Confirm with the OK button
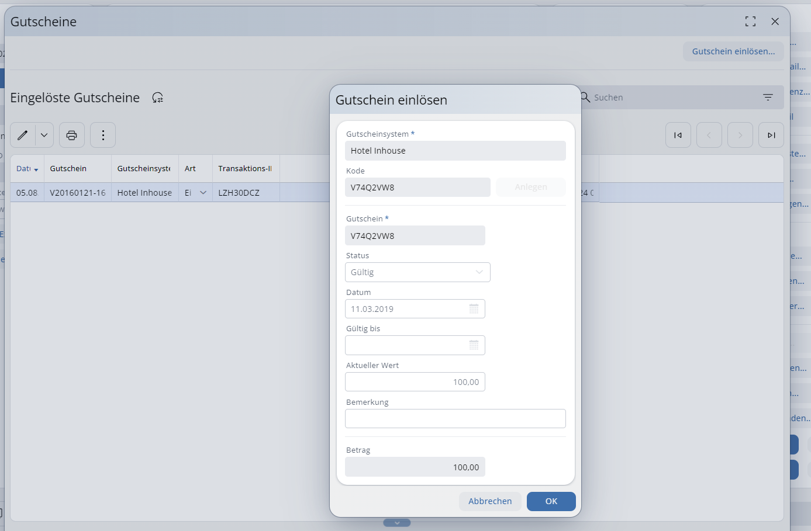 click(x=551, y=501)
